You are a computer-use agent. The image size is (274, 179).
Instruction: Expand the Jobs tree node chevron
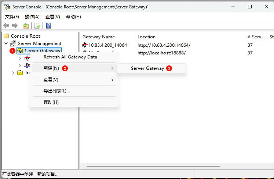[x=13, y=73]
